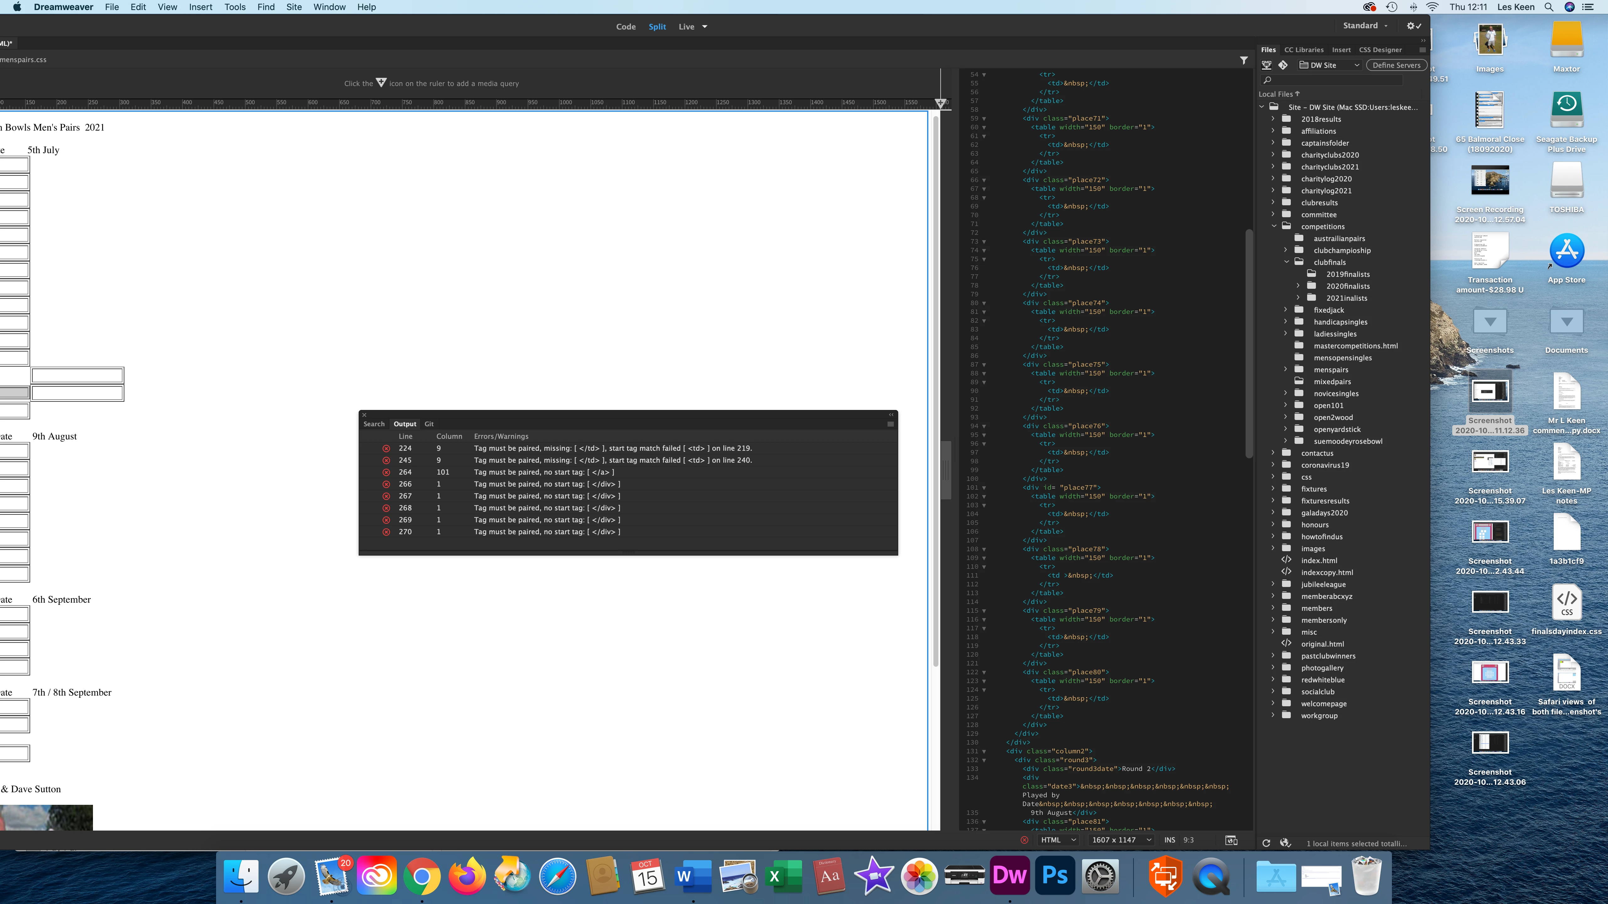Click the filter funnel icon above the ruler

(1243, 60)
